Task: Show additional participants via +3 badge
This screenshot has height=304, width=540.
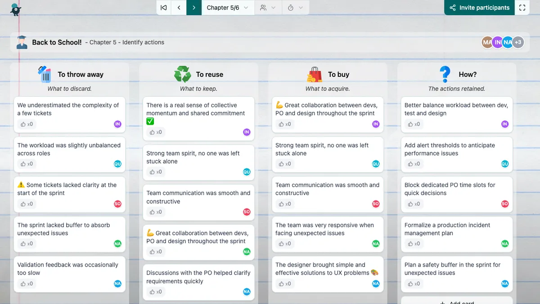Action: (x=518, y=42)
